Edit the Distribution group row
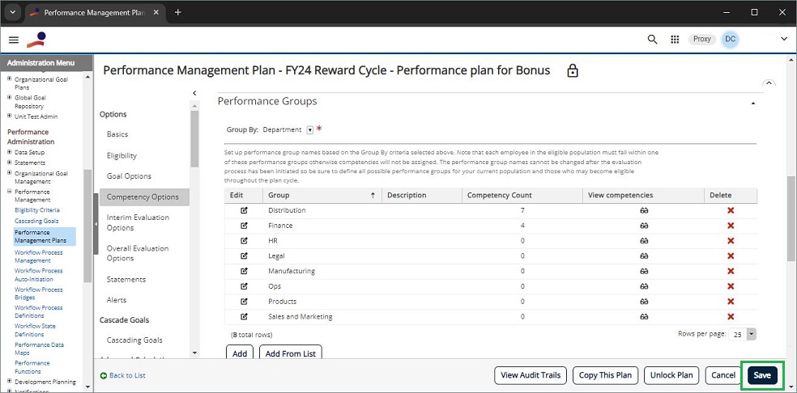Viewport: 797px width, 393px height. 244,210
